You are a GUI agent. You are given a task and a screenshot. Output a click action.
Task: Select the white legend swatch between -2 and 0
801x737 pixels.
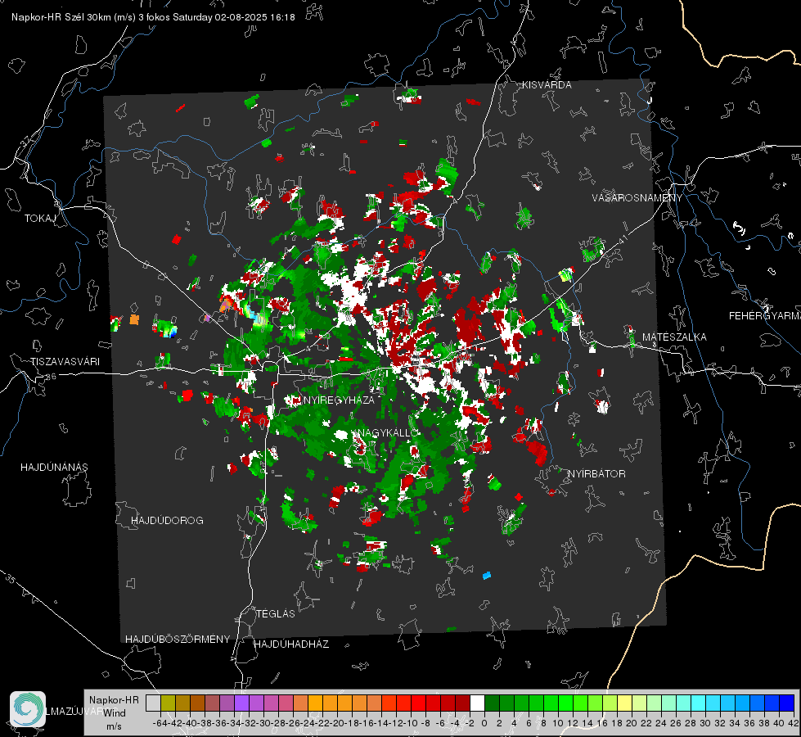pos(477,703)
